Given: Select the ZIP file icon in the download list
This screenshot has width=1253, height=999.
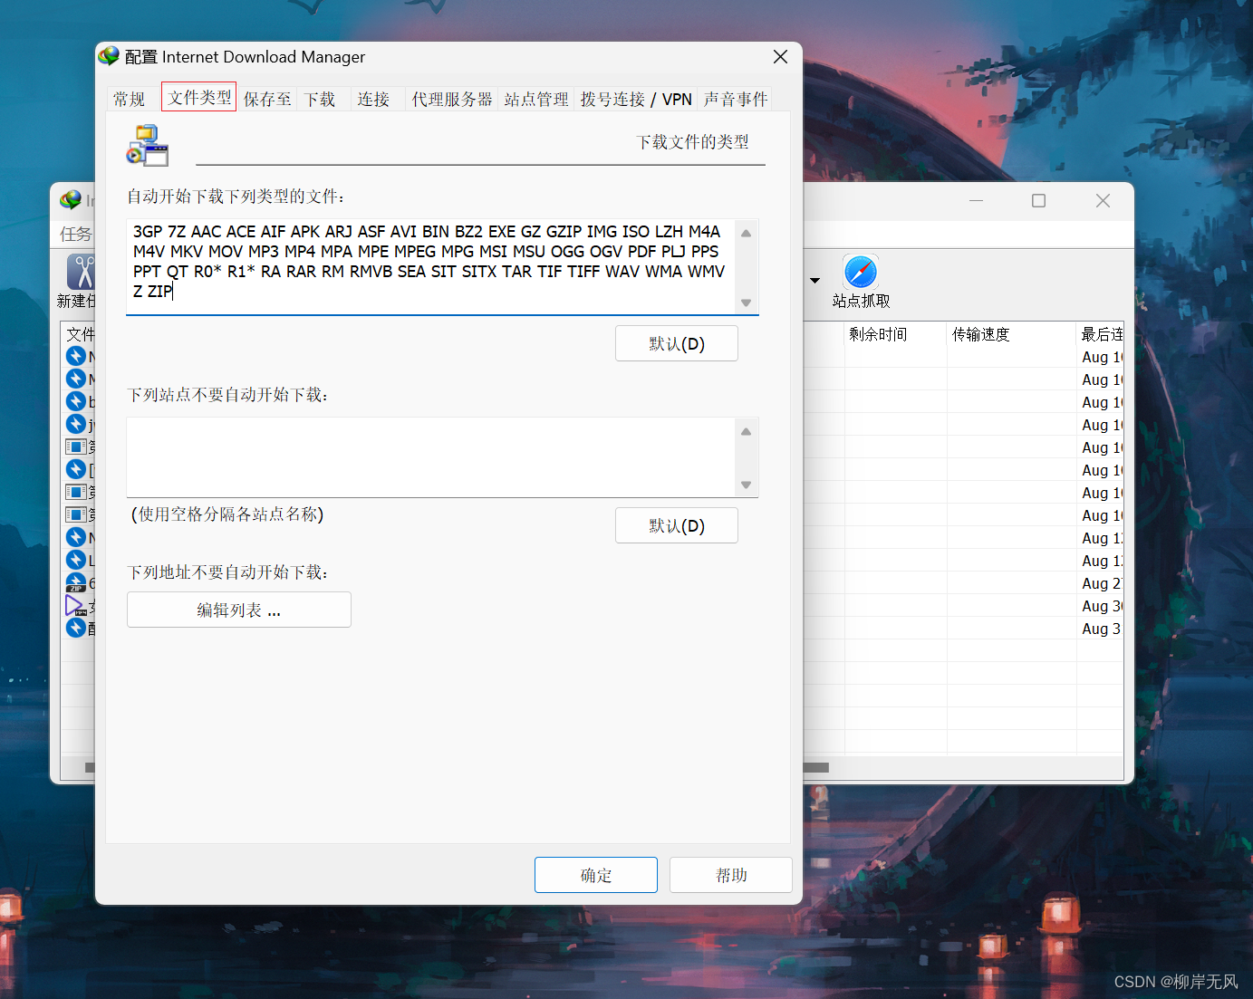Looking at the screenshot, I should point(76,583).
